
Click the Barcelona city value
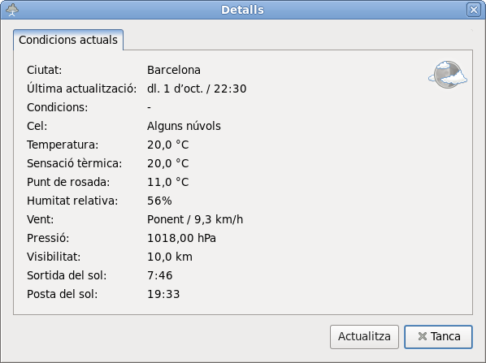coord(174,70)
